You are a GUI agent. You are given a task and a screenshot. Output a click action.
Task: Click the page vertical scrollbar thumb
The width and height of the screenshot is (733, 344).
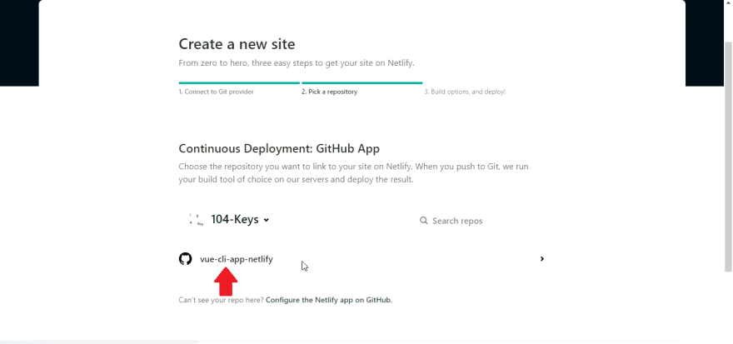click(x=728, y=157)
